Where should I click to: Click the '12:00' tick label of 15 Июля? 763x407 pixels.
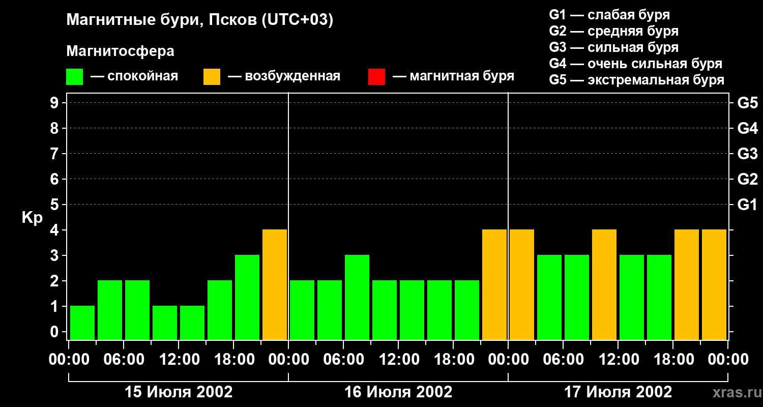(179, 360)
